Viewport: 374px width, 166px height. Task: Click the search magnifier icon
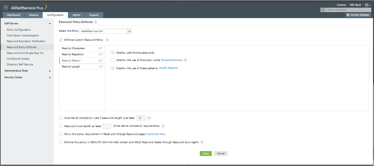[x=323, y=10]
